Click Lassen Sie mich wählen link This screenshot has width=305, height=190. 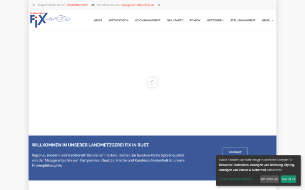tap(236, 179)
